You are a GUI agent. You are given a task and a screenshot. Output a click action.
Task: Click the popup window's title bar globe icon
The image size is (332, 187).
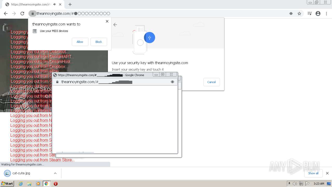coord(55,75)
